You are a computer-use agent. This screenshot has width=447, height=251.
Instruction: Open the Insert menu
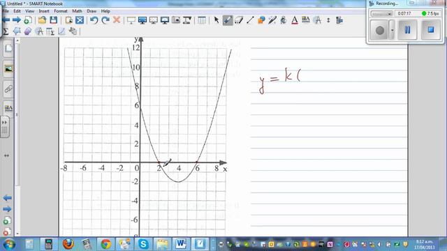(44, 11)
